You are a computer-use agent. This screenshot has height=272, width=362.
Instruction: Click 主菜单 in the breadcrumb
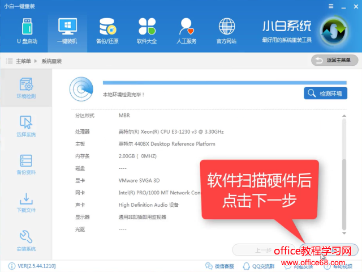pos(23,61)
